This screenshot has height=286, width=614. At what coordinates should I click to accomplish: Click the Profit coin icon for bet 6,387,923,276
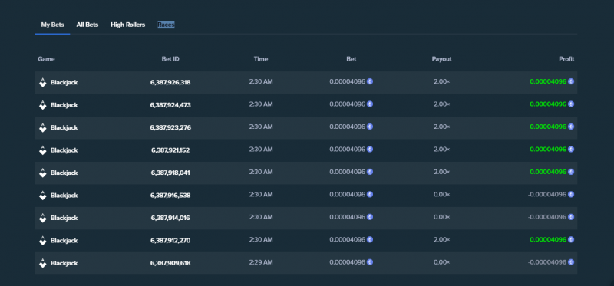(x=571, y=127)
